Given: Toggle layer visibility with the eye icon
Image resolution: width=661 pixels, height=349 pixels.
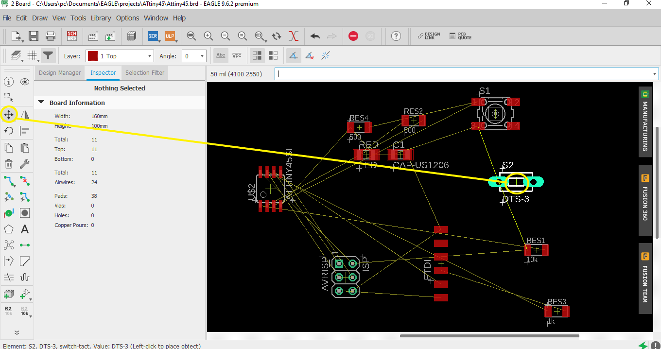Looking at the screenshot, I should click(25, 82).
